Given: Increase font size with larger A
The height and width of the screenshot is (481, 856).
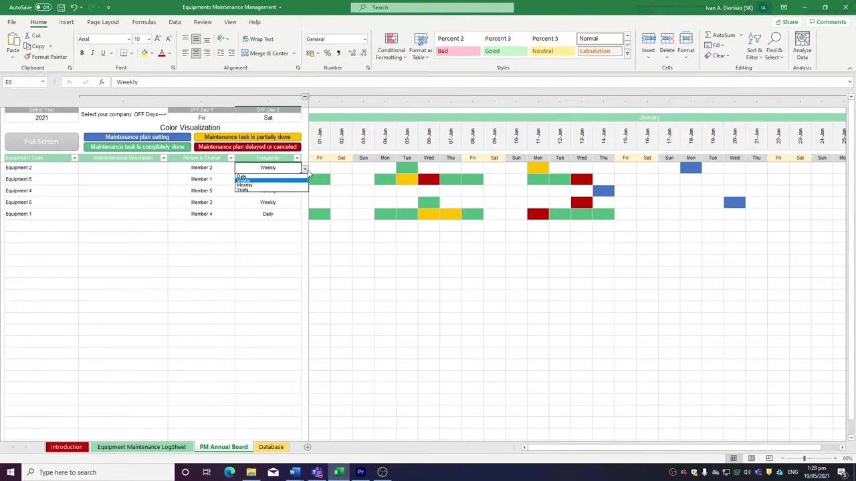Looking at the screenshot, I should [x=158, y=39].
